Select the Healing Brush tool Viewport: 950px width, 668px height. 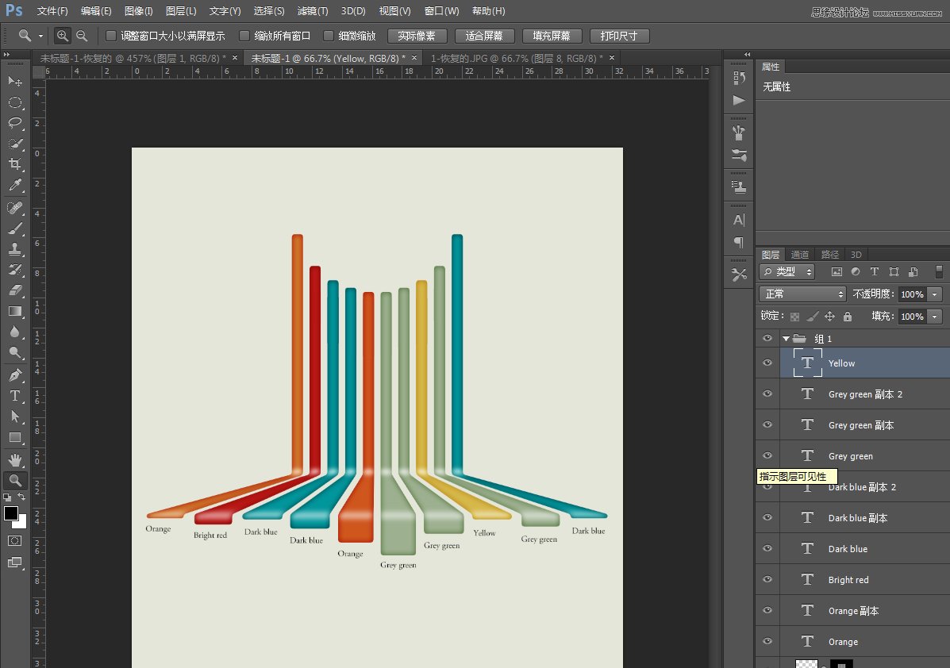[15, 208]
